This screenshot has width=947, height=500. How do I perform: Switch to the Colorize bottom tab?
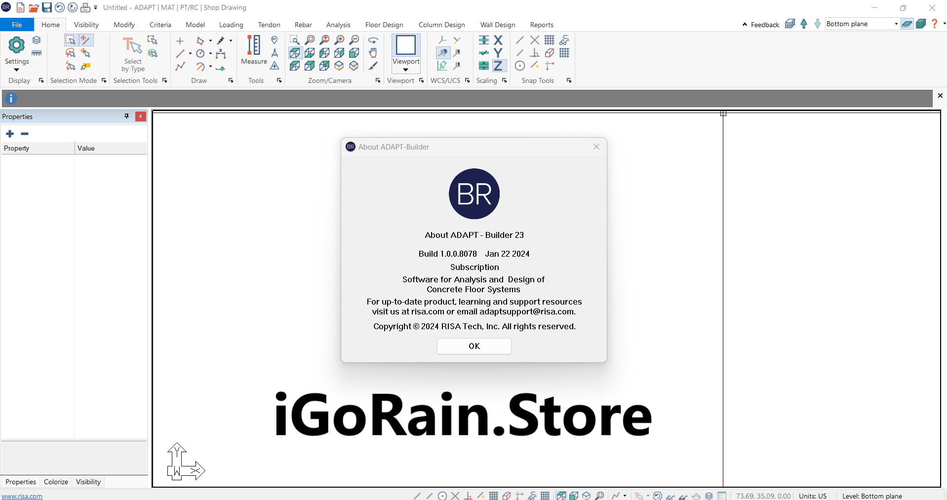[x=56, y=482]
